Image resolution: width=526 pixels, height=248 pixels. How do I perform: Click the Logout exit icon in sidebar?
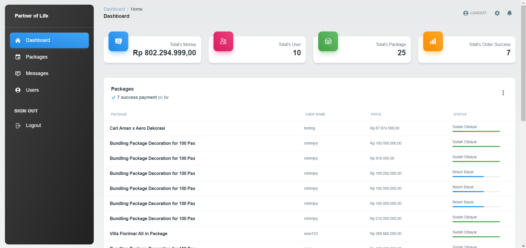[x=18, y=125]
